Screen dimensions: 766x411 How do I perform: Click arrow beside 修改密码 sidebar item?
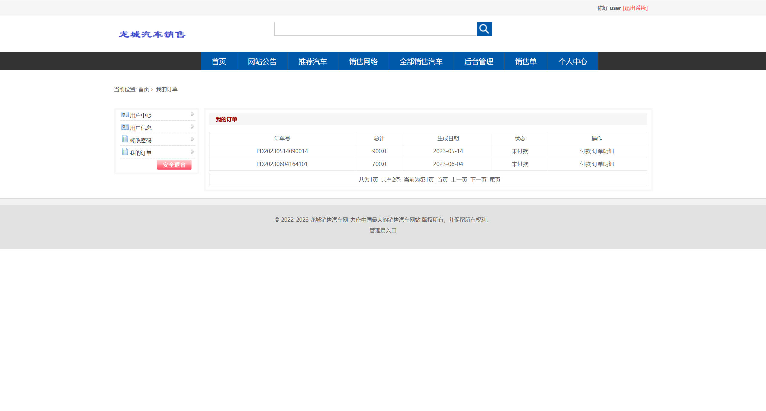click(192, 139)
